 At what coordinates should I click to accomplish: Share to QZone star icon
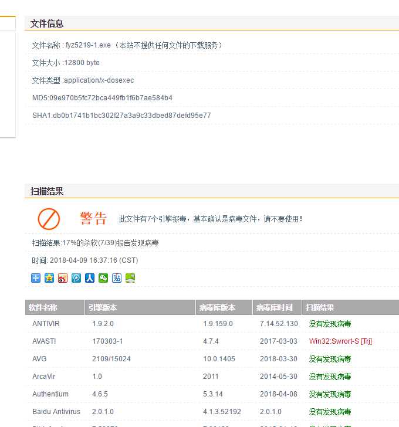[x=49, y=278]
